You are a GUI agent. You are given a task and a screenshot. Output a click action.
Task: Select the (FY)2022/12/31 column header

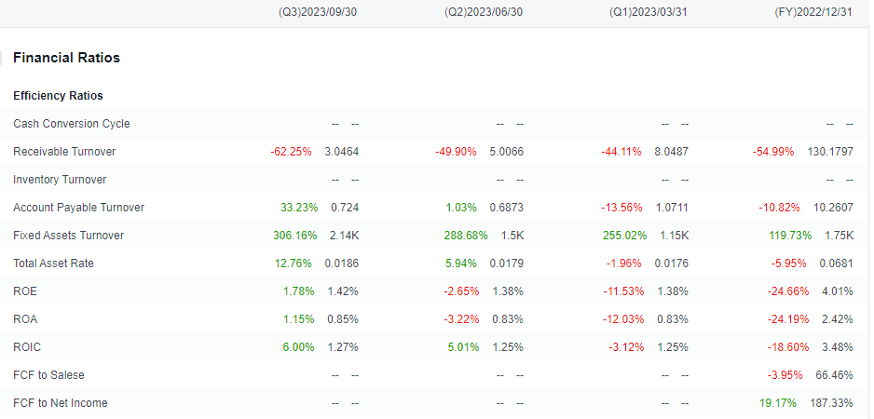click(813, 12)
